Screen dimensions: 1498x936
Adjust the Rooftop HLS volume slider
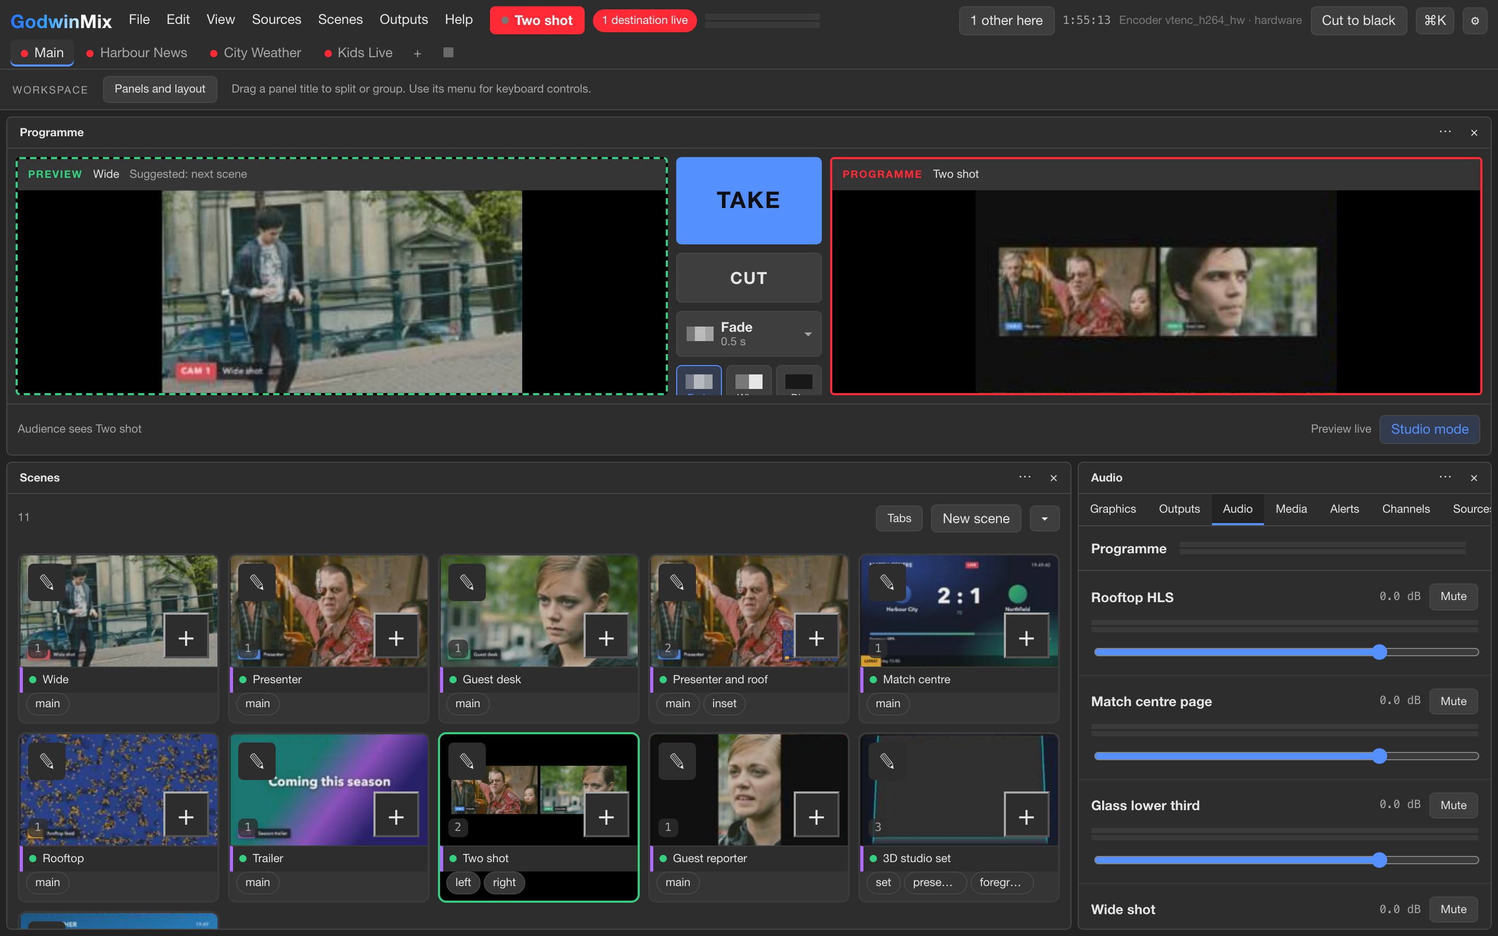click(1286, 652)
